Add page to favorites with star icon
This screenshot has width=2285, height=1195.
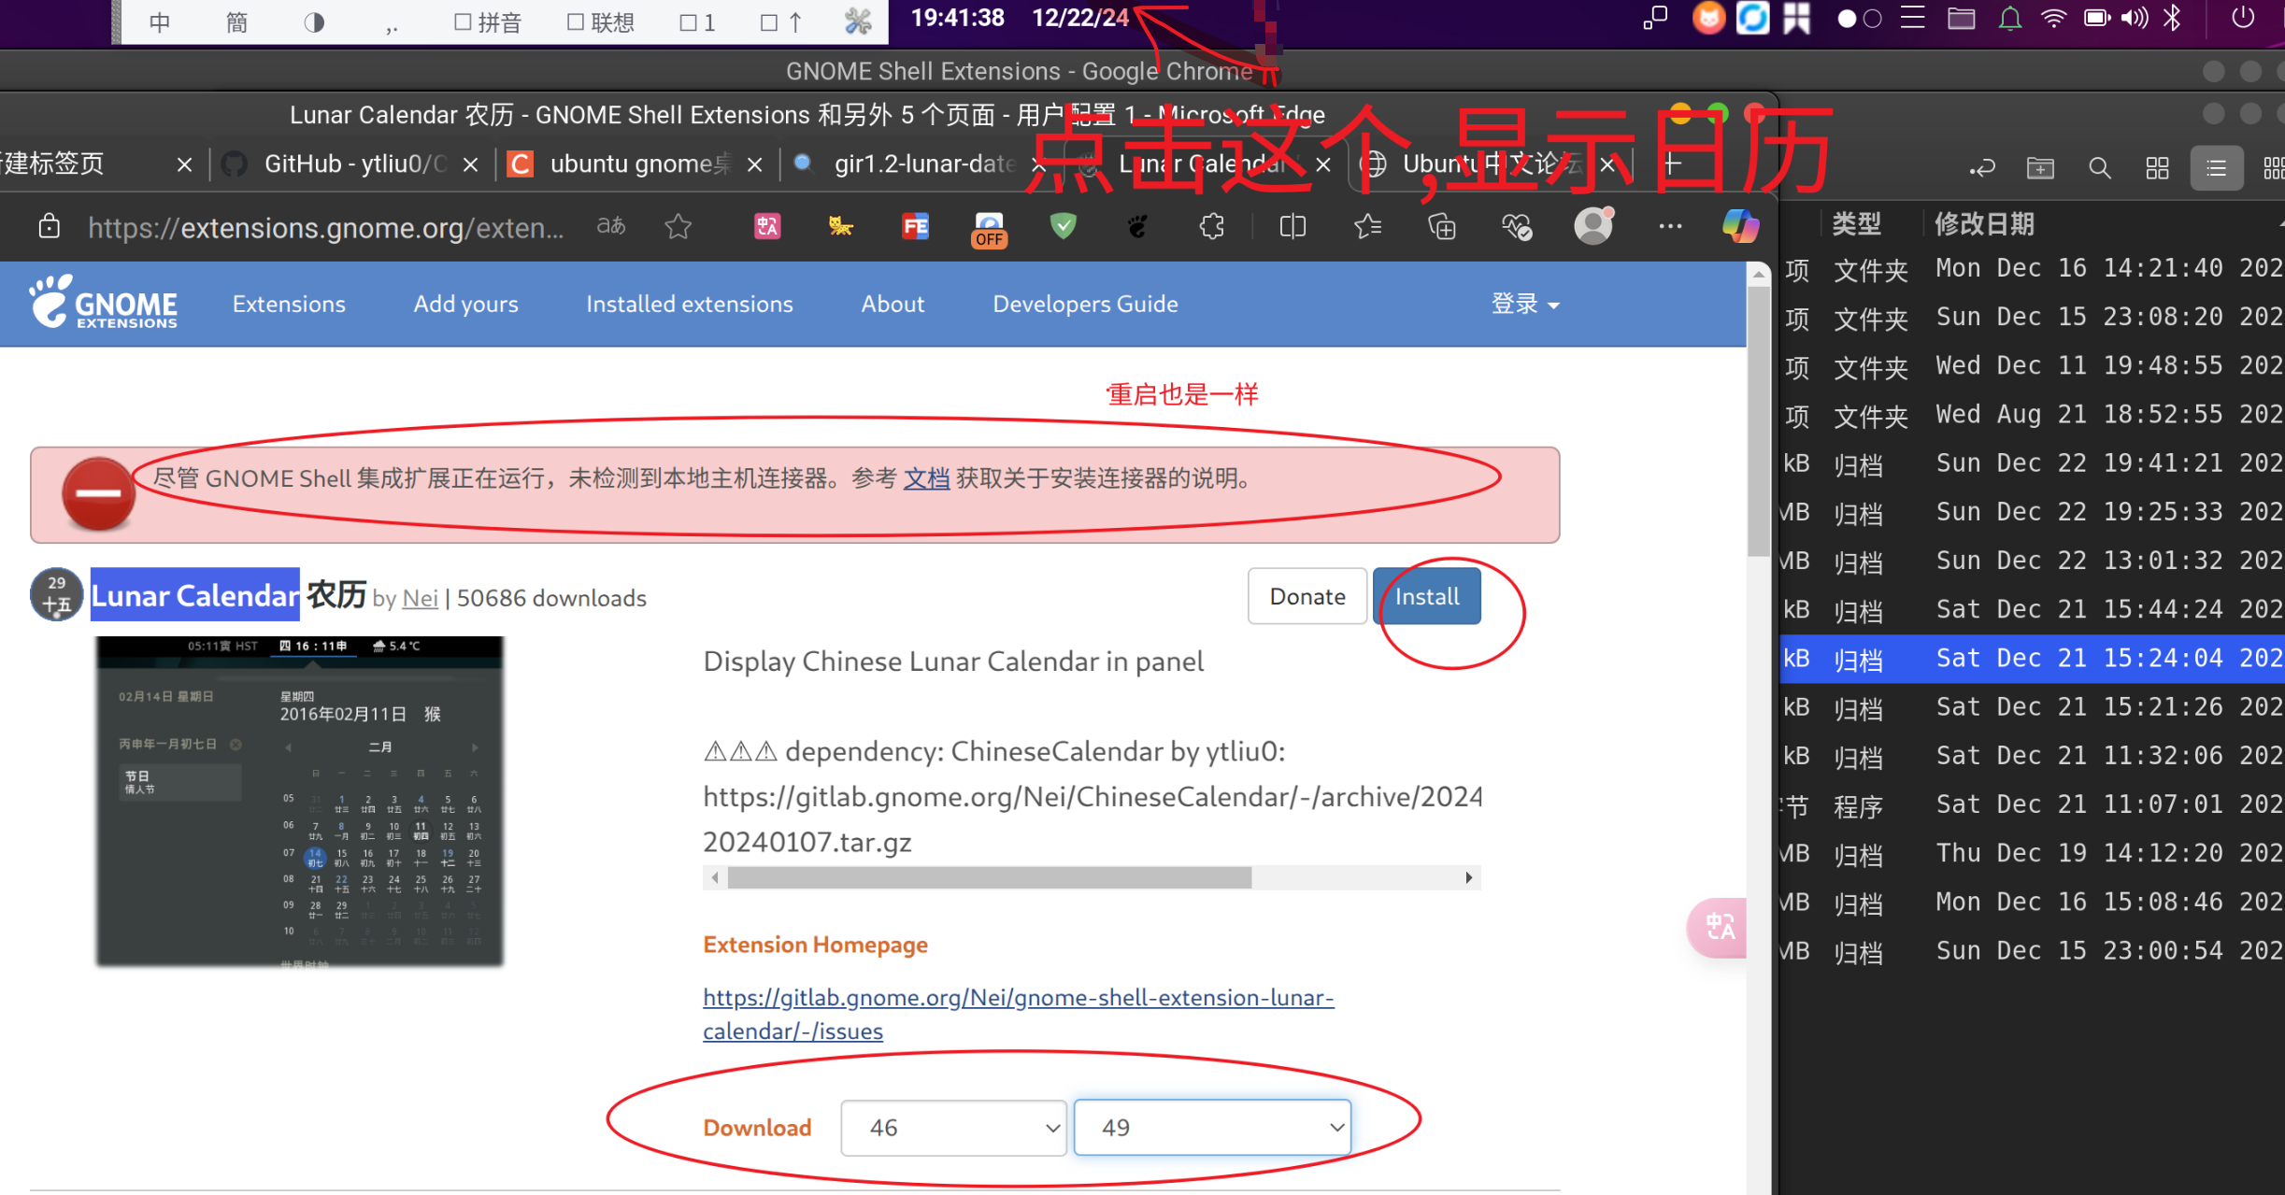tap(678, 226)
